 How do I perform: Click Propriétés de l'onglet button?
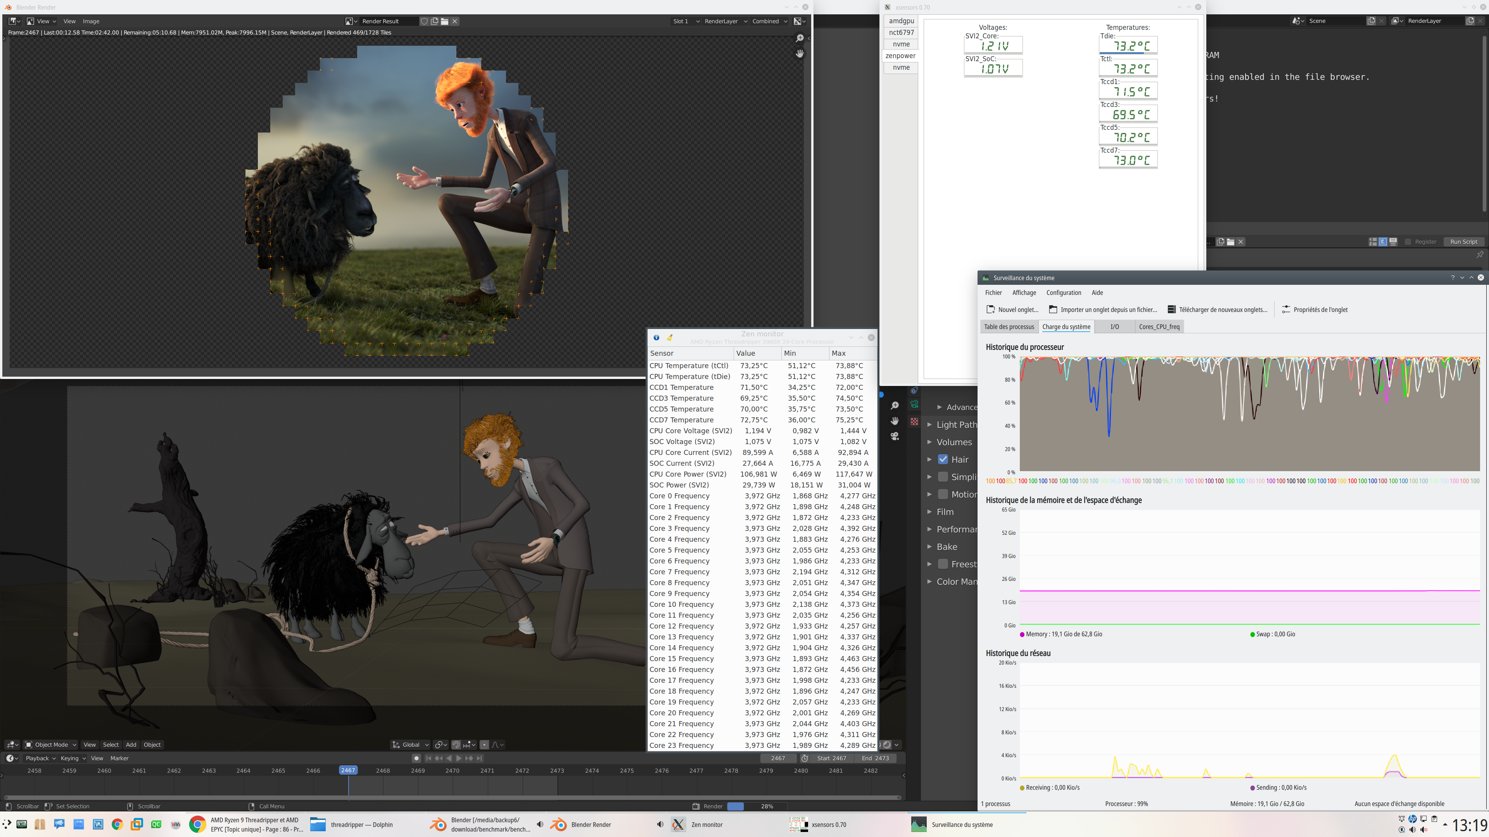point(1315,310)
